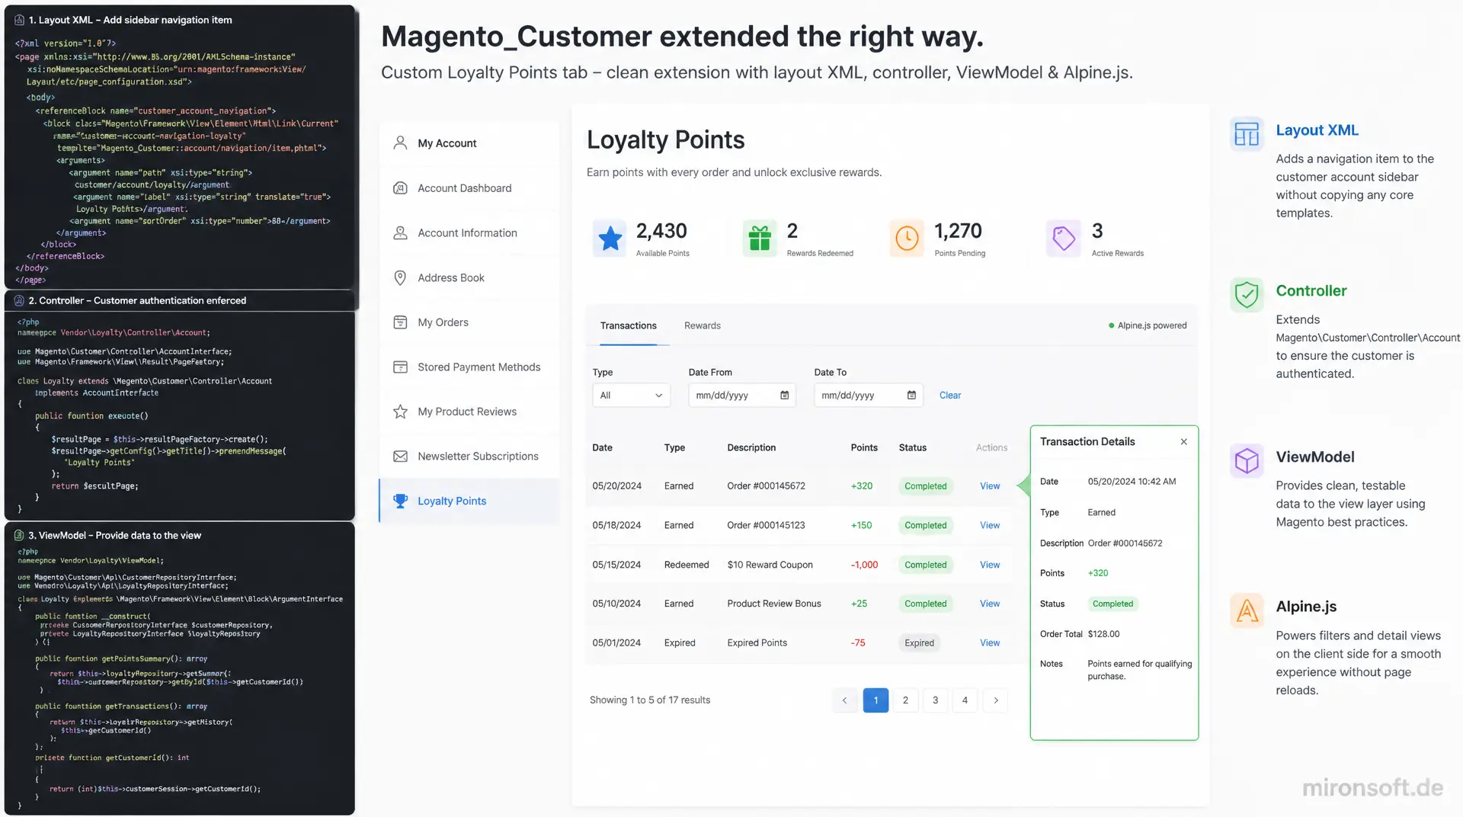Click the Address Book pin icon
1463x817 pixels.
click(400, 277)
